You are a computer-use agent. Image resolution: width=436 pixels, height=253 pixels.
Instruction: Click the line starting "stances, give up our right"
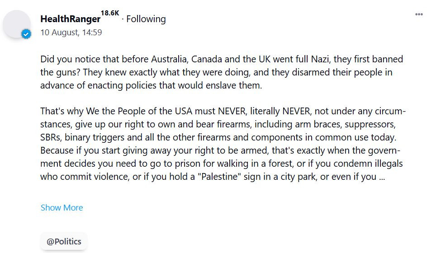coord(218,124)
